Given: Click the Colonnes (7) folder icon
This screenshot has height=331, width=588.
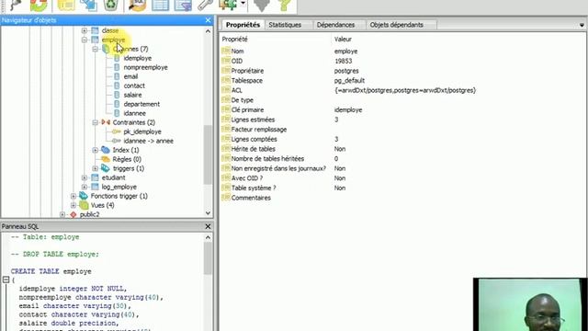Looking at the screenshot, I should pyautogui.click(x=107, y=49).
